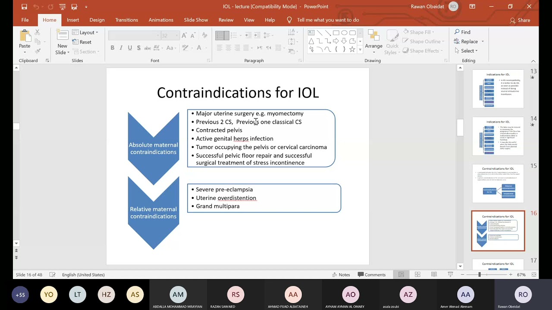Switch to Normal view icon
Image resolution: width=552 pixels, height=310 pixels.
coord(401,275)
